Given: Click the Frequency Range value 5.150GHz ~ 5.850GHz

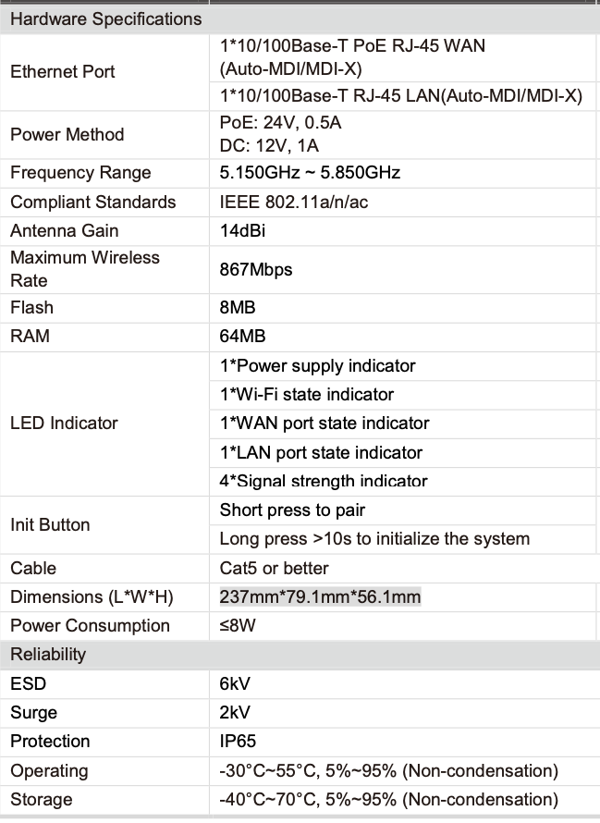Looking at the screenshot, I should [x=310, y=173].
